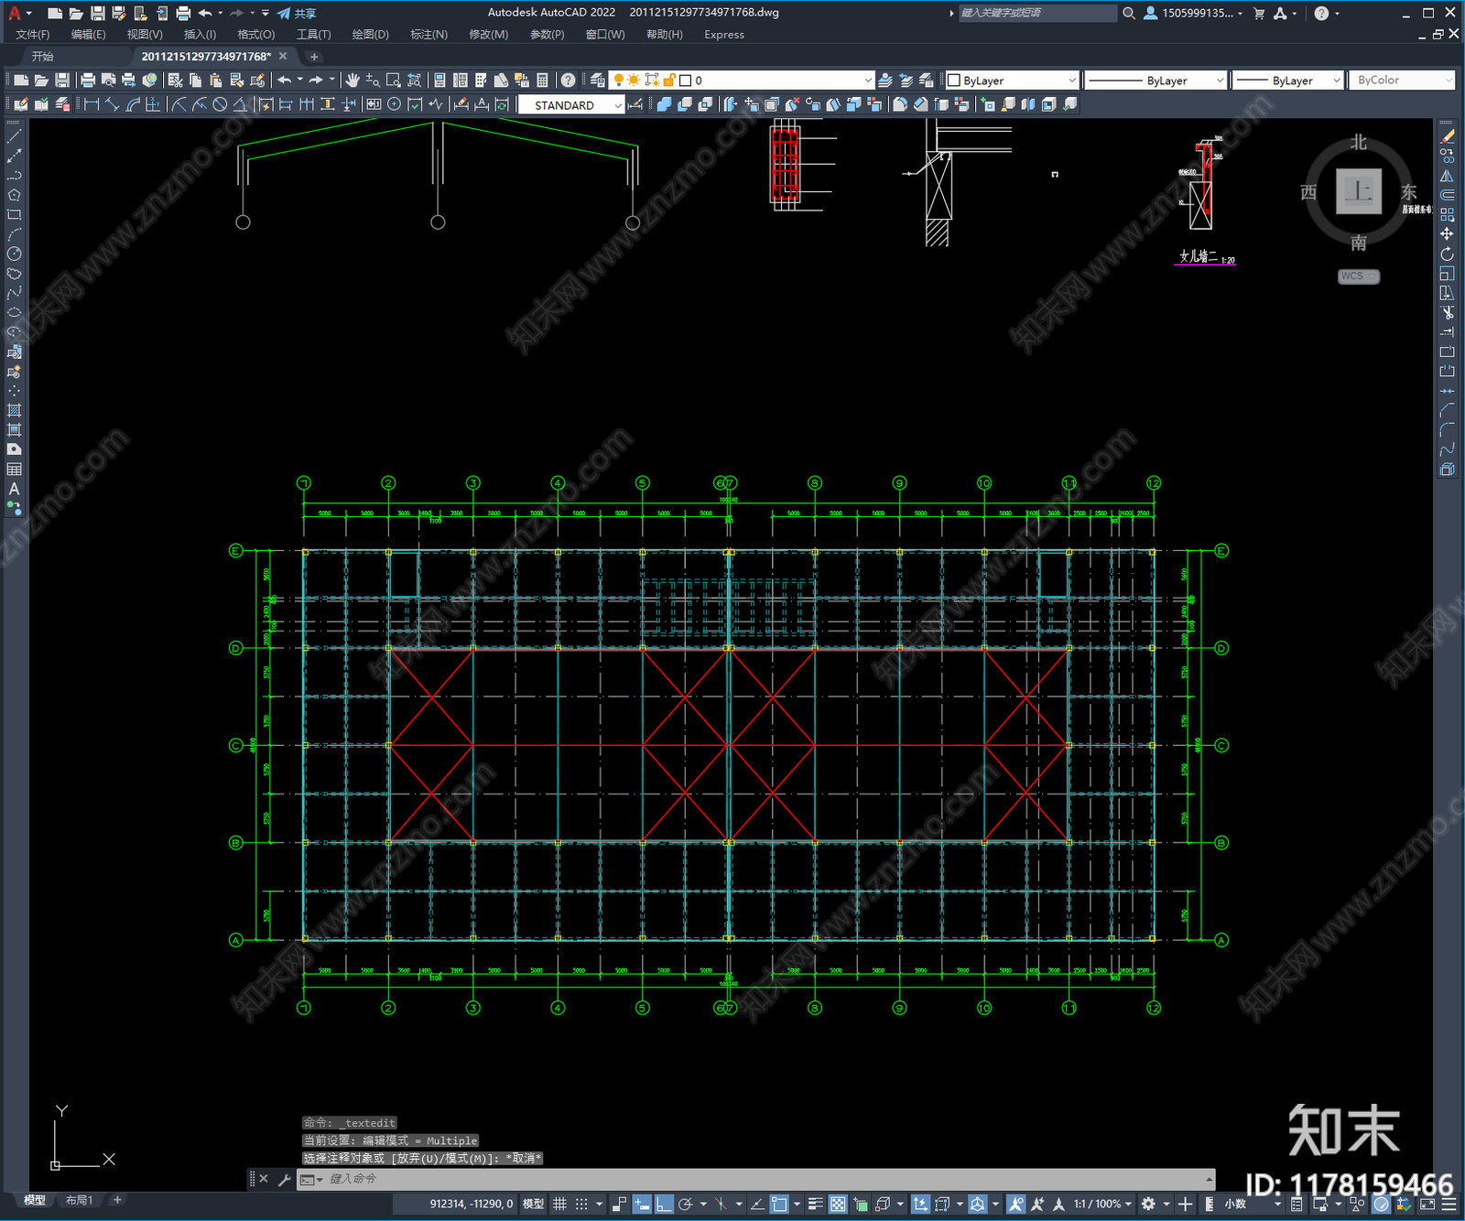The height and width of the screenshot is (1221, 1465).
Task: Open Layer Properties Manager icon
Action: 597,81
